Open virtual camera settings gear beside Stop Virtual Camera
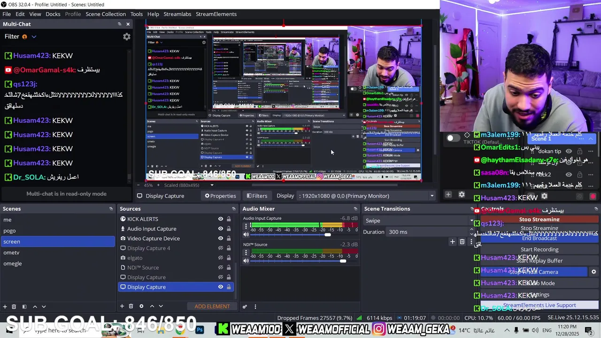This screenshot has width=601, height=338. click(593, 272)
